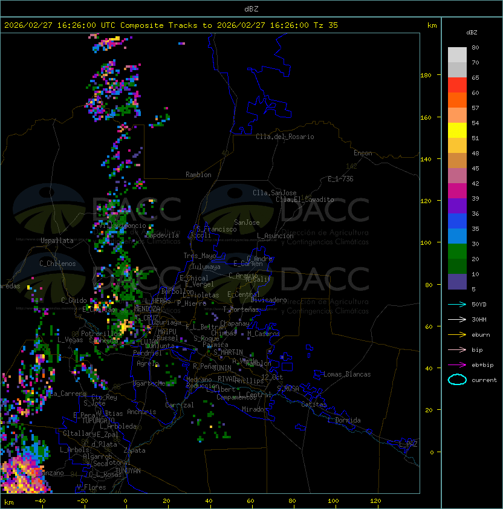503x509 pixels.
Task: Select the dark green 20–10 dBZ swatch
Action: coord(457,266)
